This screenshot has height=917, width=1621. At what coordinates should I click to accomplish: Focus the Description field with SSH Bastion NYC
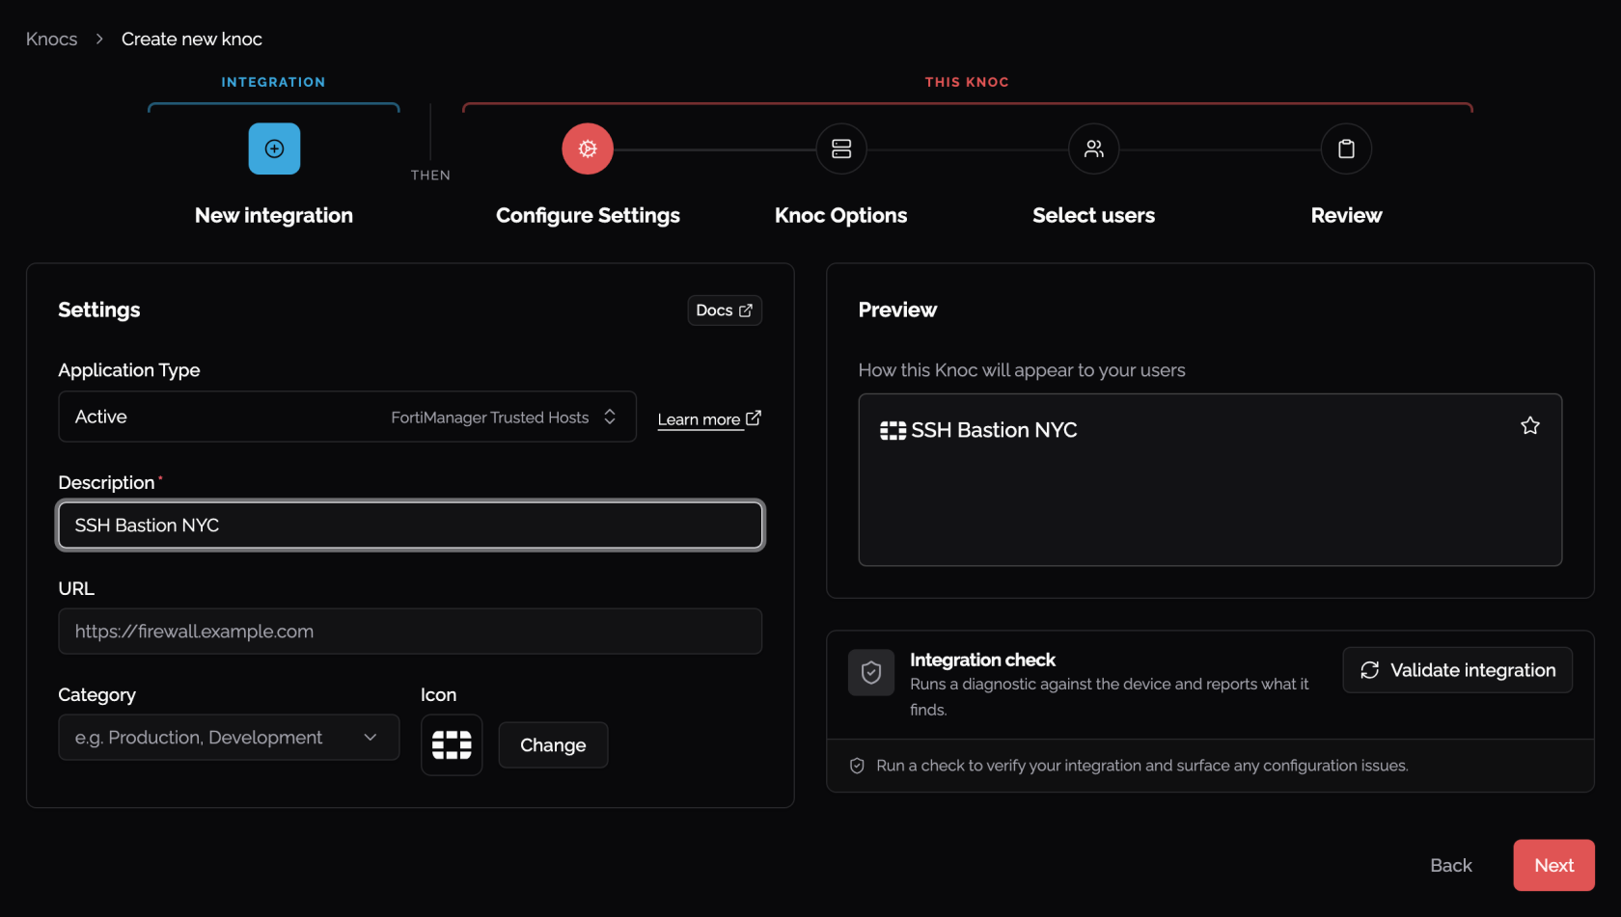[411, 526]
